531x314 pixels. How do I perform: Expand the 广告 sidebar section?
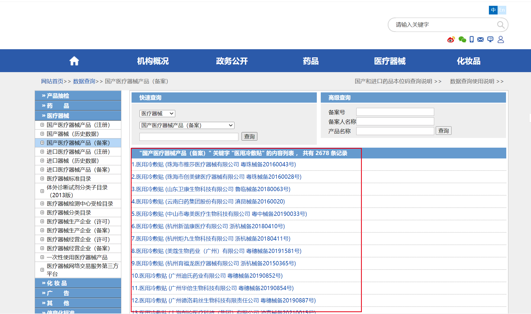[78, 293]
